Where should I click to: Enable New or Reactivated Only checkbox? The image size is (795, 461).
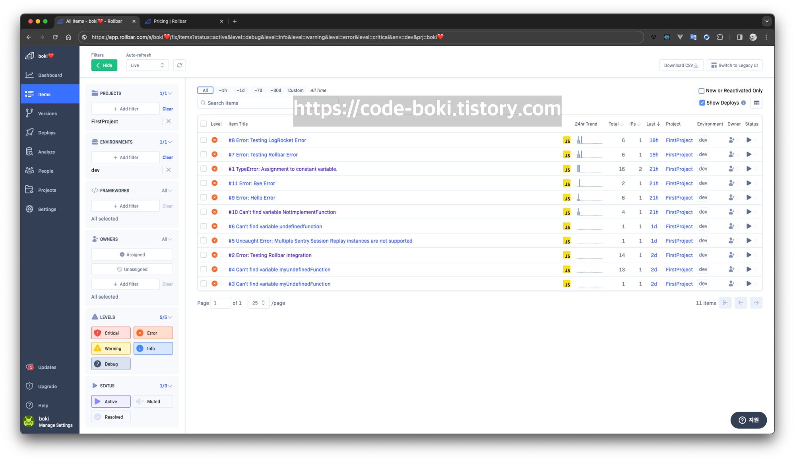tap(702, 91)
